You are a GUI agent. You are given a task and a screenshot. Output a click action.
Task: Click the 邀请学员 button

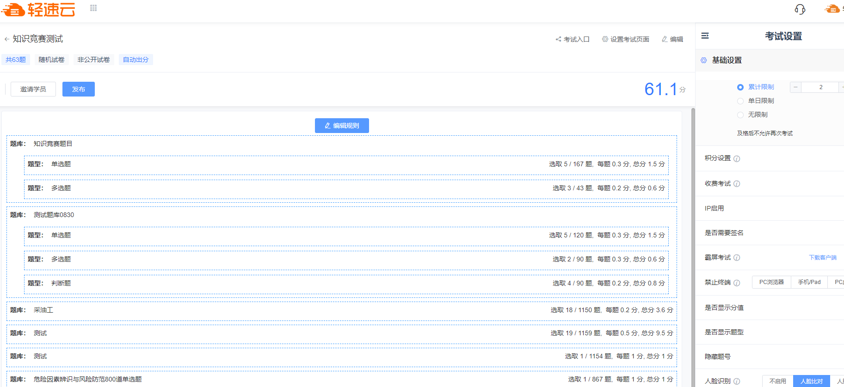33,89
